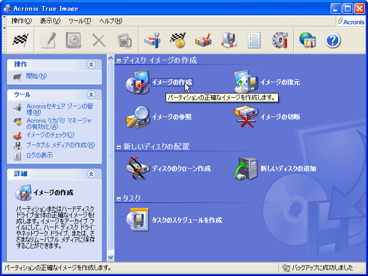Click the ログの表示 list icon in sidebar

(17, 156)
